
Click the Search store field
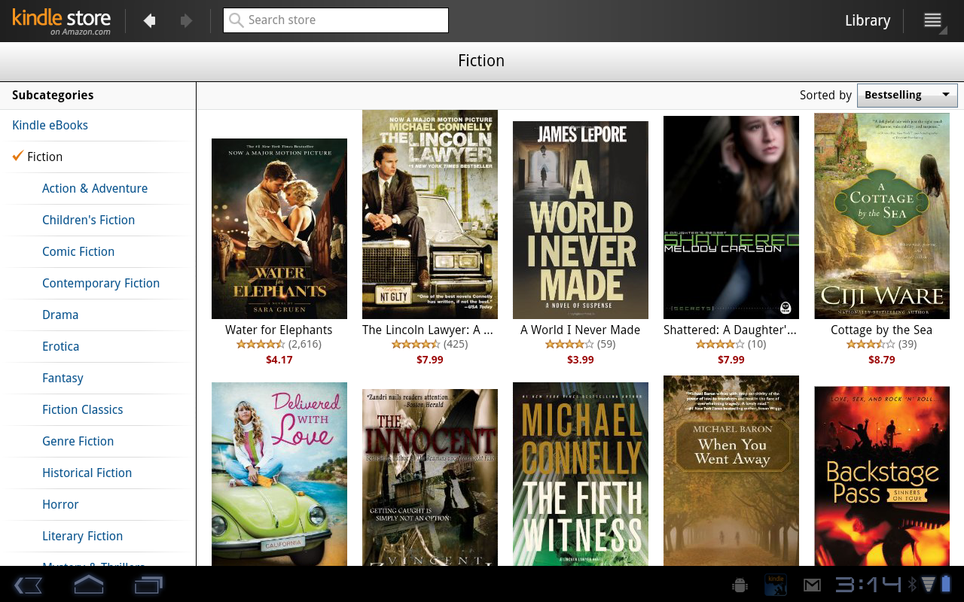336,20
